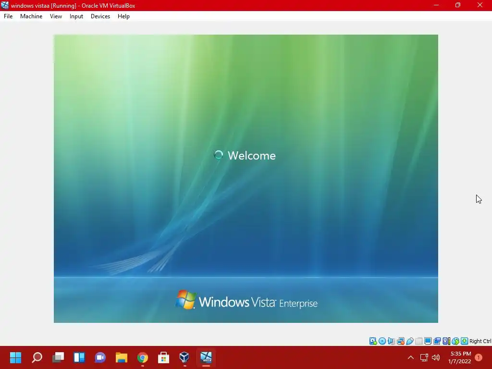The height and width of the screenshot is (369, 492).
Task: Open the Devices menu
Action: point(100,16)
